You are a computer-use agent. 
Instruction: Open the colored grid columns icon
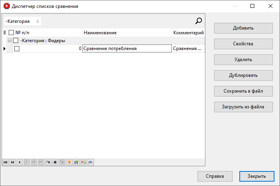(x=84, y=162)
